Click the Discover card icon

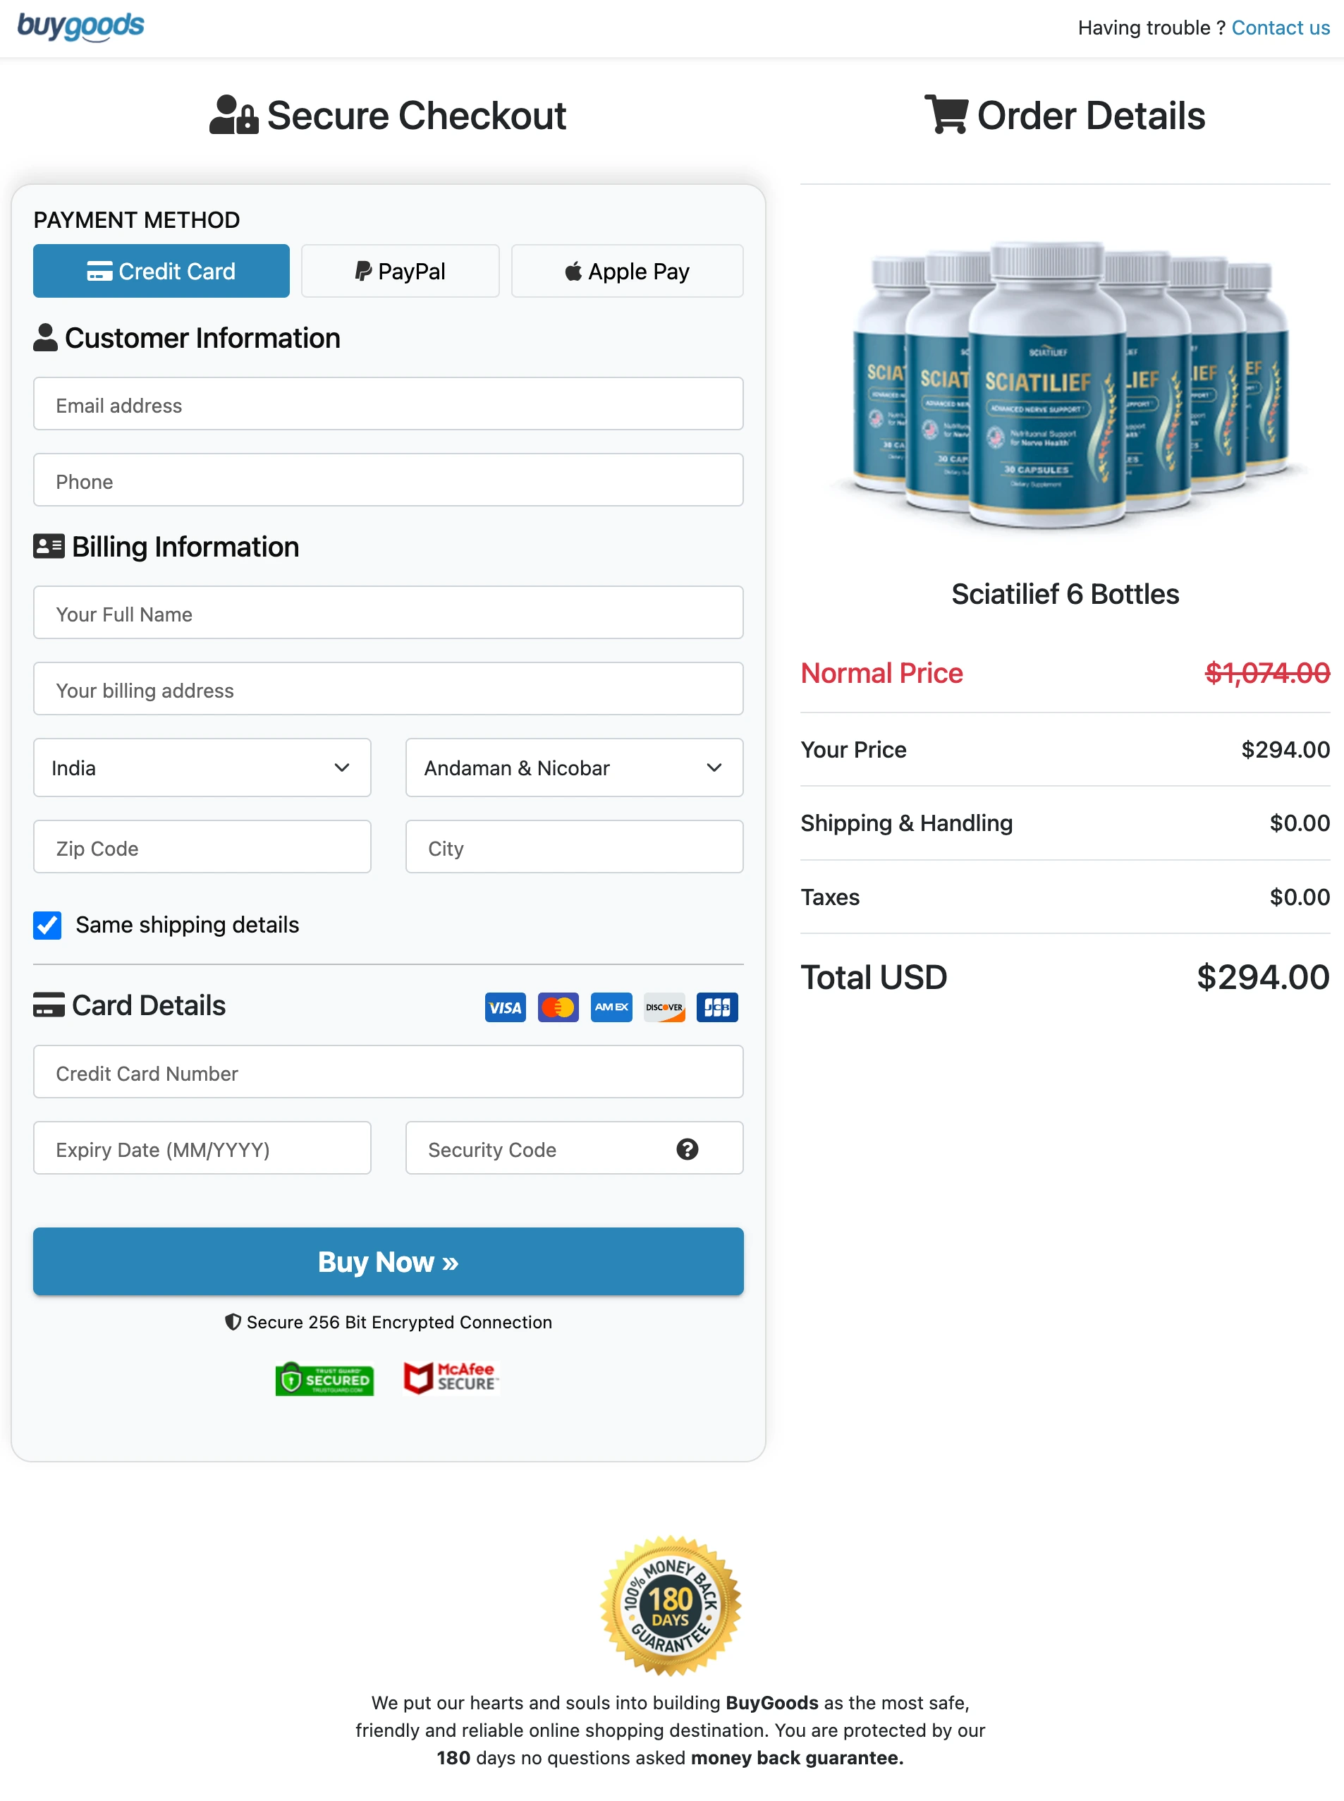click(664, 1007)
